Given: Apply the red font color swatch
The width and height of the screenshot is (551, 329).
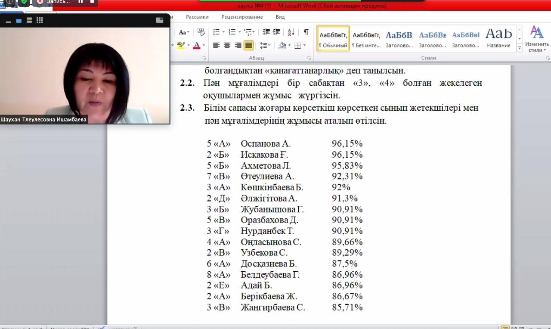Looking at the screenshot, I should pos(197,45).
